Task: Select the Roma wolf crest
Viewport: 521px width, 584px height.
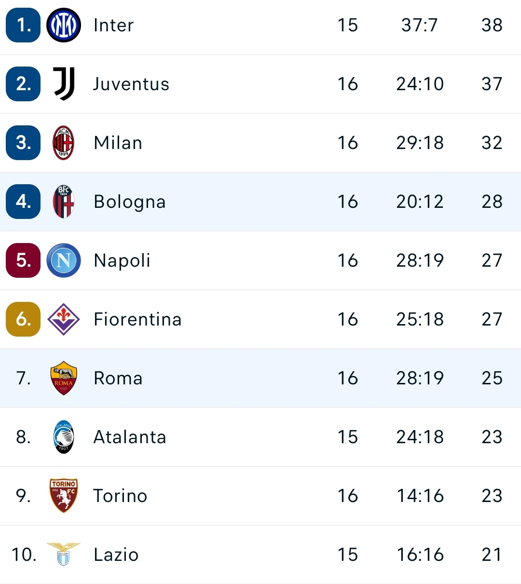Action: (63, 378)
